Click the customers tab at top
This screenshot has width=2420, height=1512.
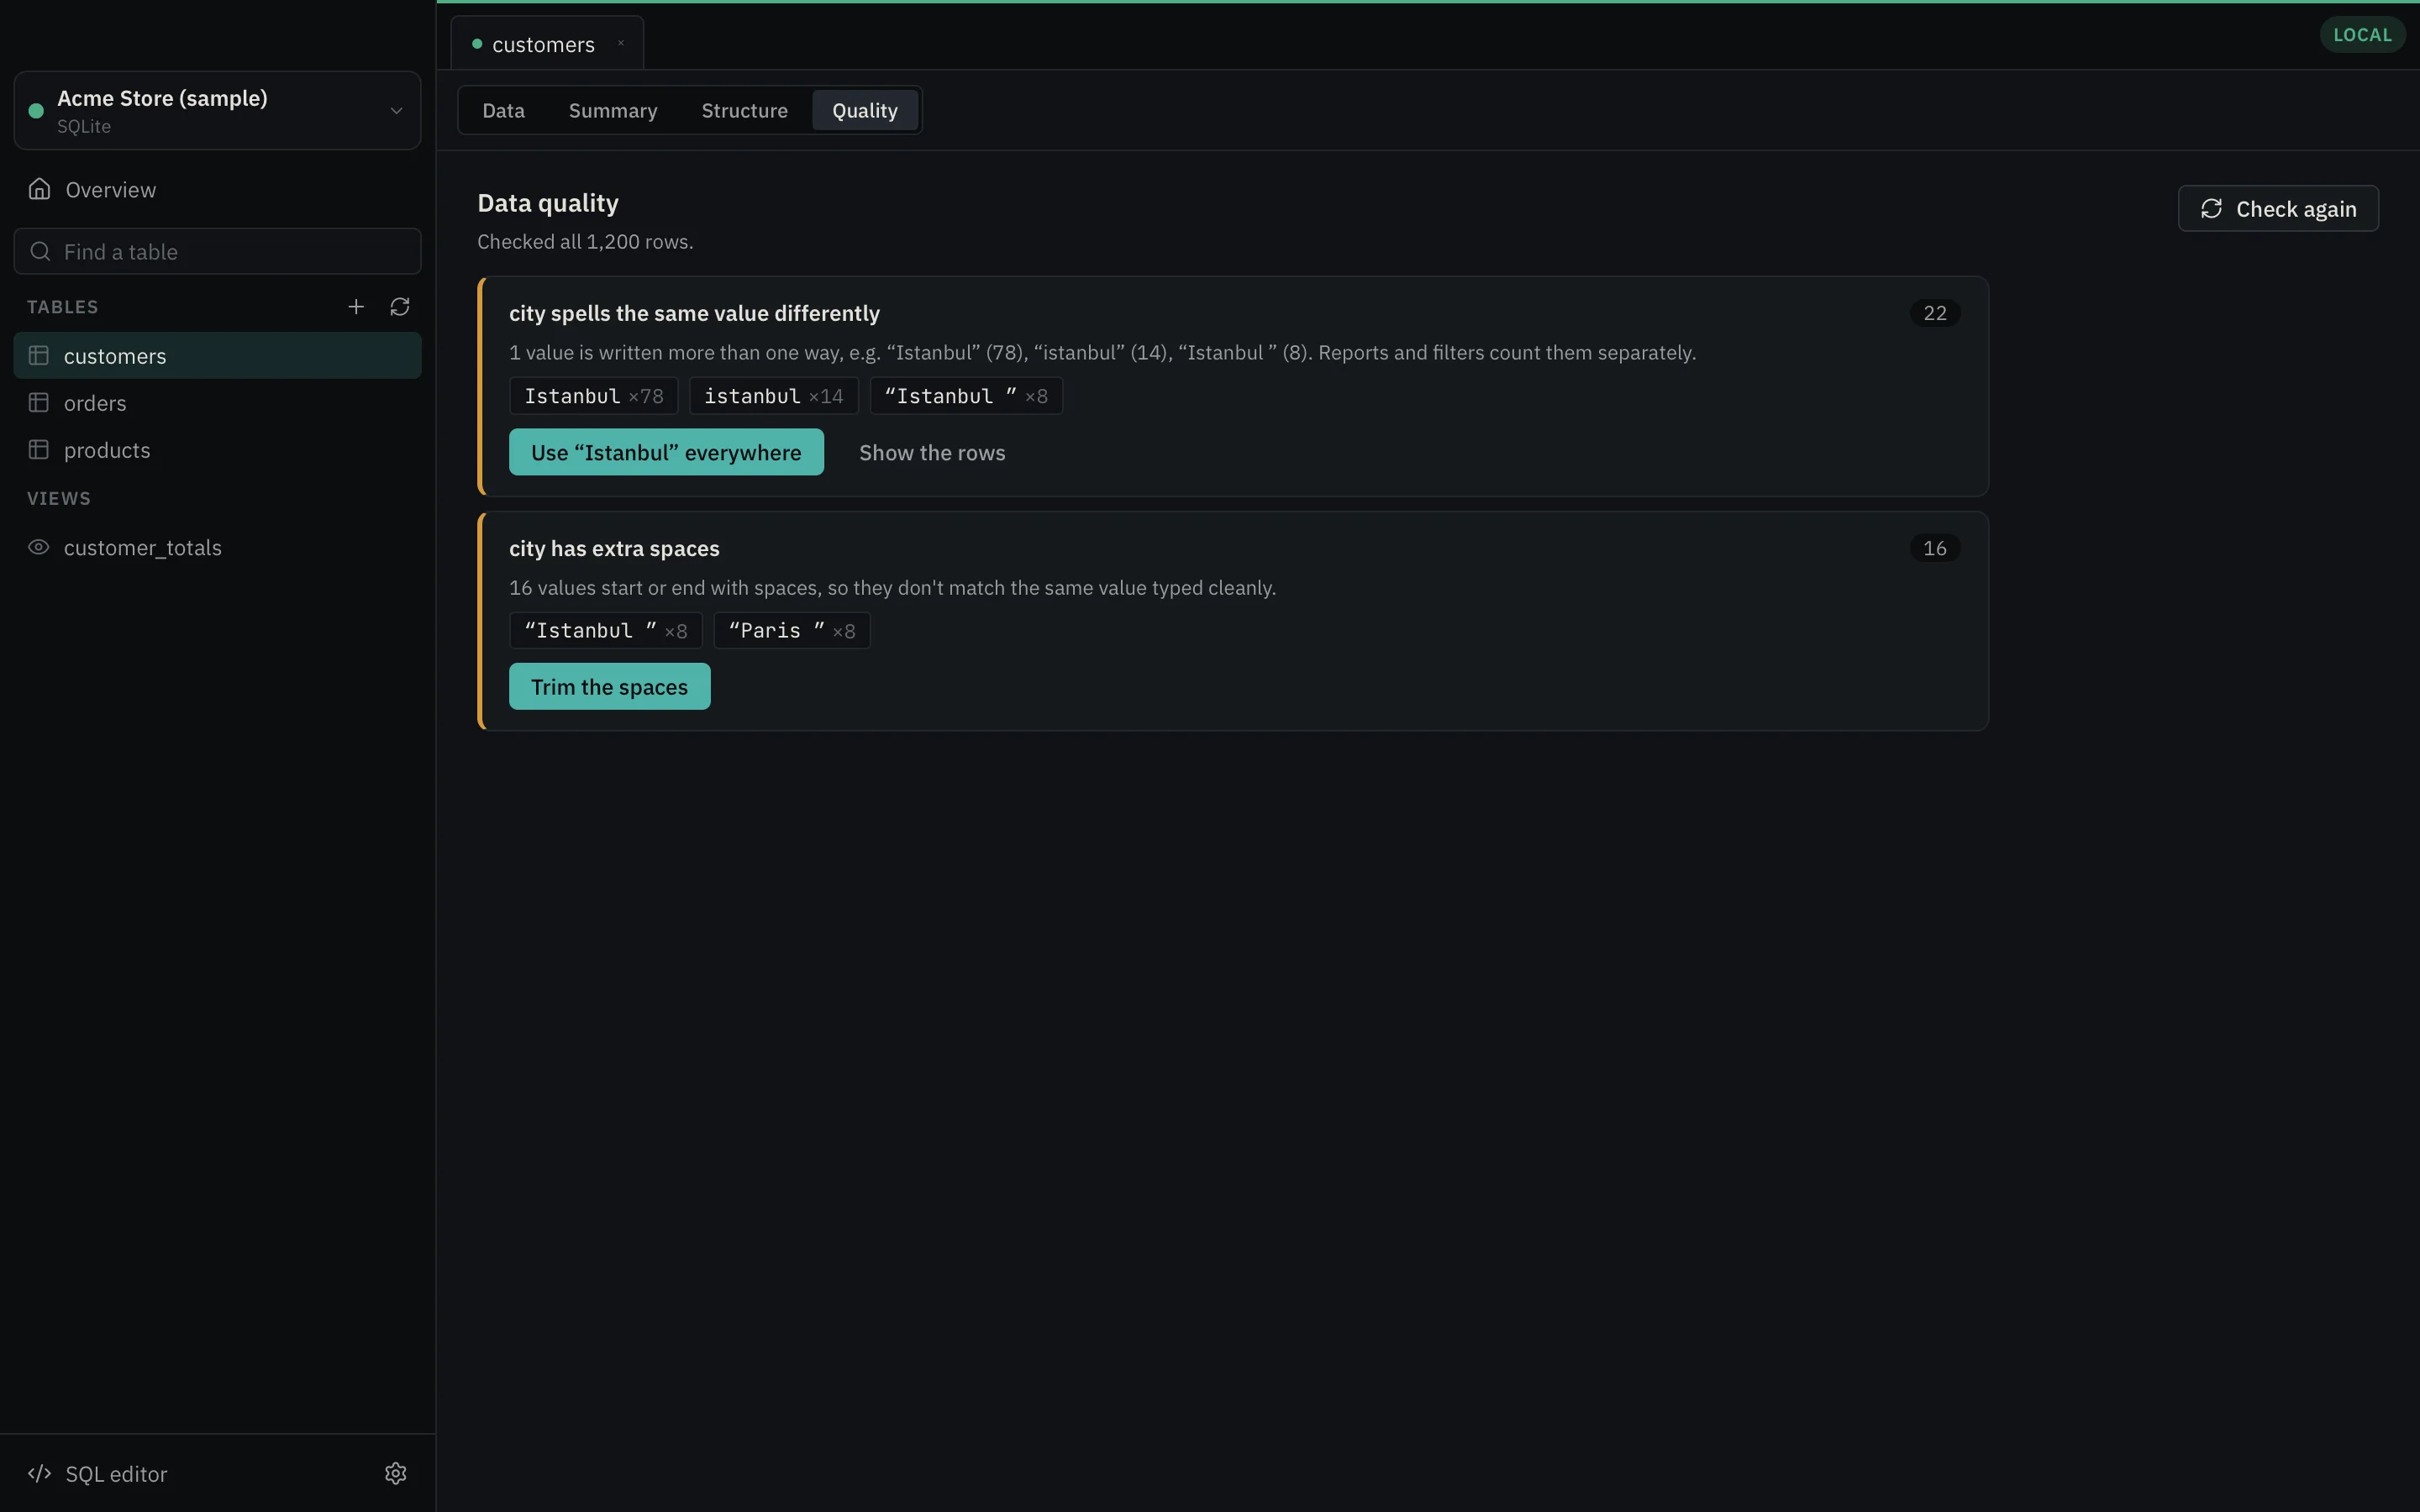click(x=547, y=43)
